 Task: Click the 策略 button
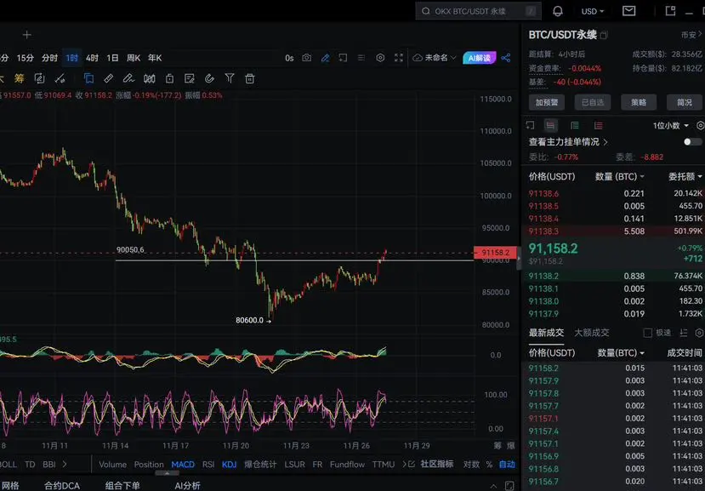[x=639, y=103]
